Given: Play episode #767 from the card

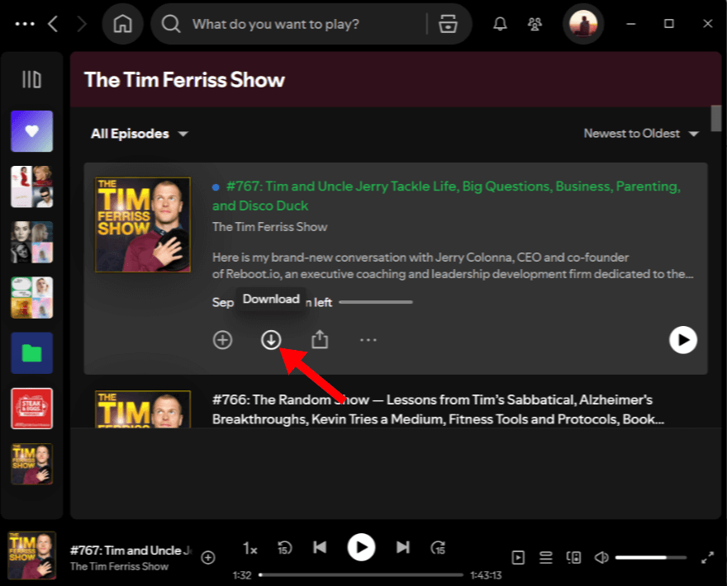Looking at the screenshot, I should click(683, 340).
